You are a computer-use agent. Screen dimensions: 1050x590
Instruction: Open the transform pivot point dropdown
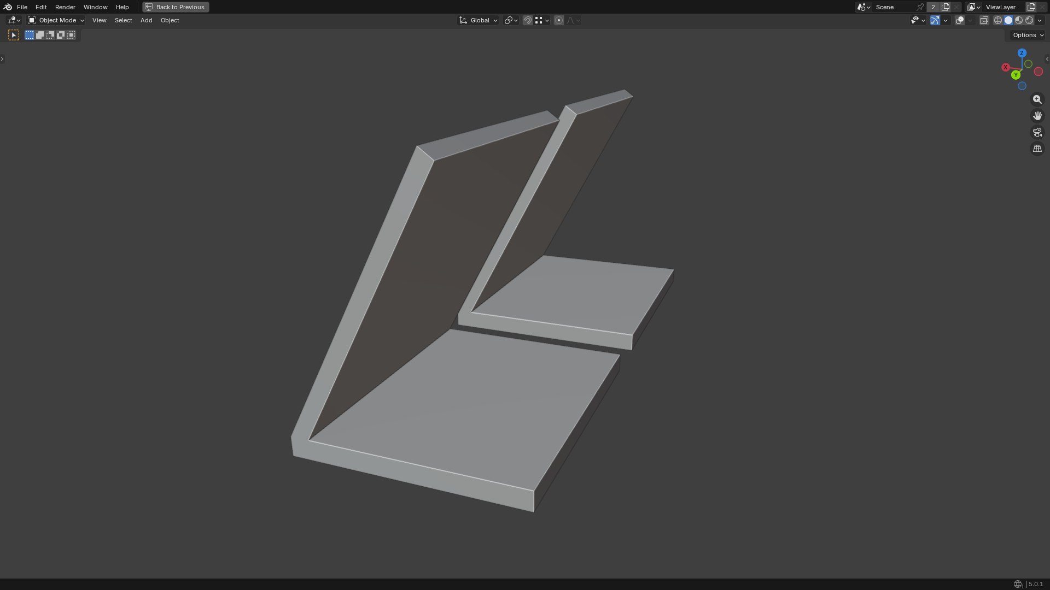[511, 20]
